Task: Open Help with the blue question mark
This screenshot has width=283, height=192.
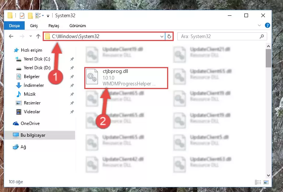Action: point(267,25)
